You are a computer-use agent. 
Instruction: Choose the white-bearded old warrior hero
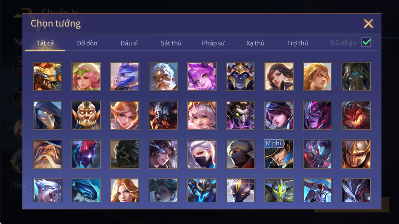click(163, 77)
